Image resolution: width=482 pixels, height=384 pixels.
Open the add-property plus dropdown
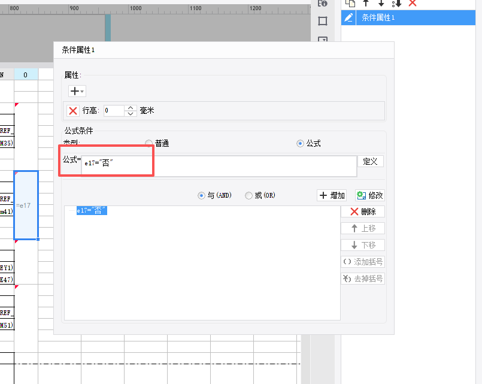(77, 91)
